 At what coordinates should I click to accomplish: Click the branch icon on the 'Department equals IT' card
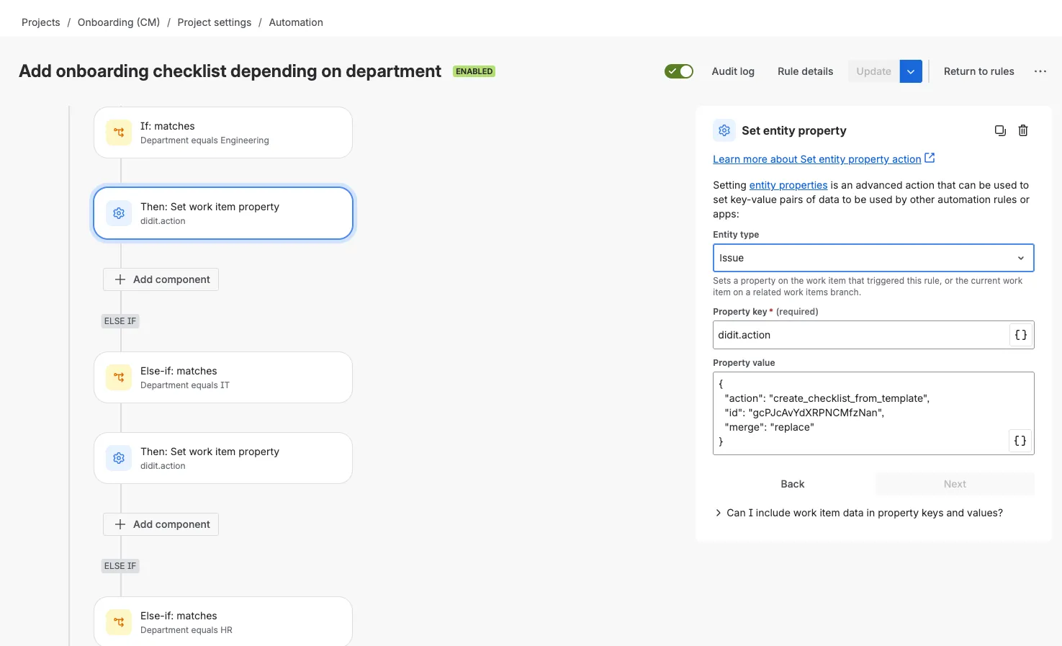tap(119, 377)
